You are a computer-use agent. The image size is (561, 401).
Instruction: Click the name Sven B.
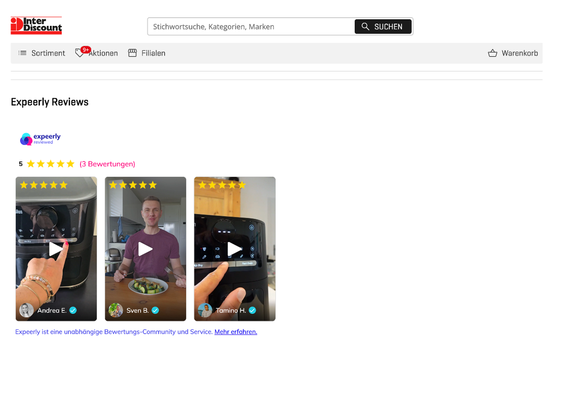138,310
